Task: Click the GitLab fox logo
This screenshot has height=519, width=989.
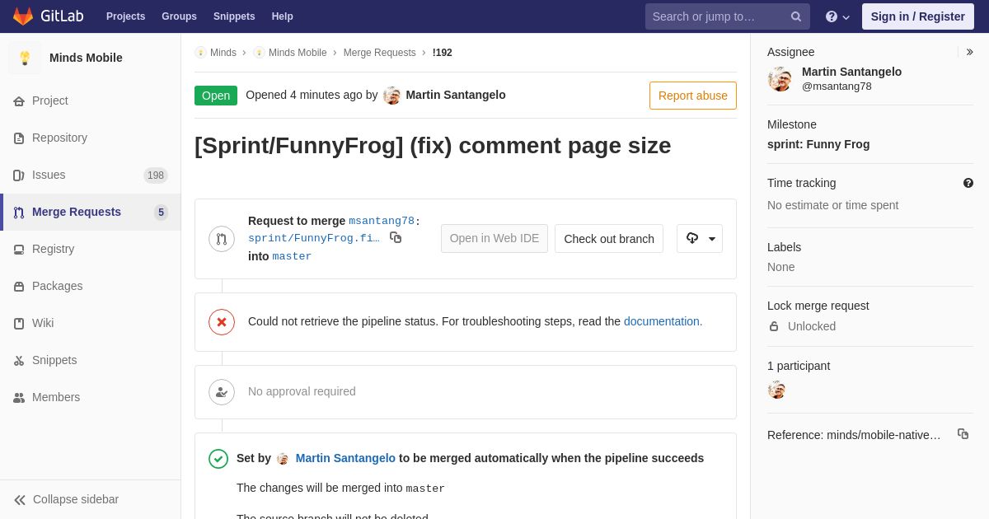Action: tap(23, 16)
